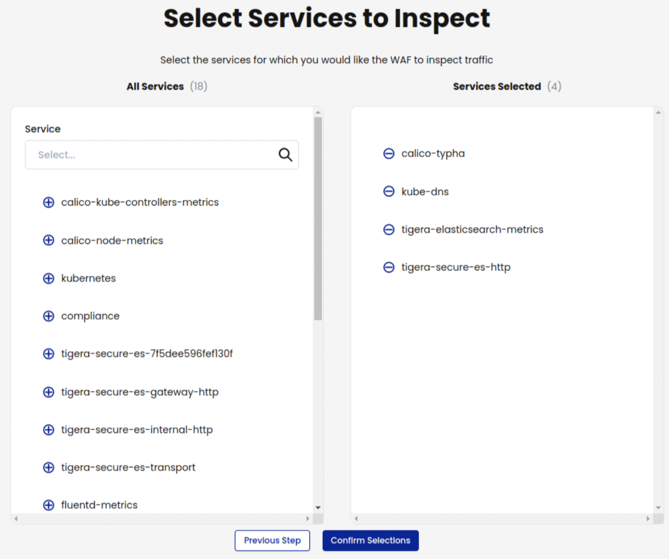Image resolution: width=669 pixels, height=559 pixels.
Task: Click All Services scroll down arrow
Action: pyautogui.click(x=318, y=508)
